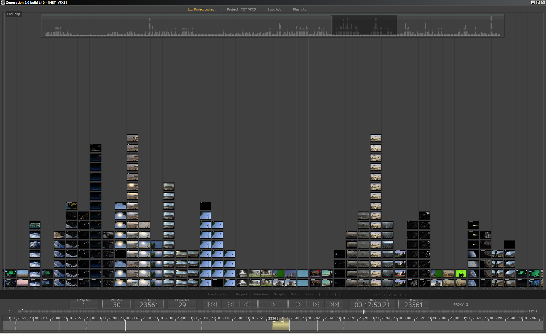This screenshot has height=334, width=546.
Task: Click the Frame number field showing 23561
Action: tap(413, 305)
